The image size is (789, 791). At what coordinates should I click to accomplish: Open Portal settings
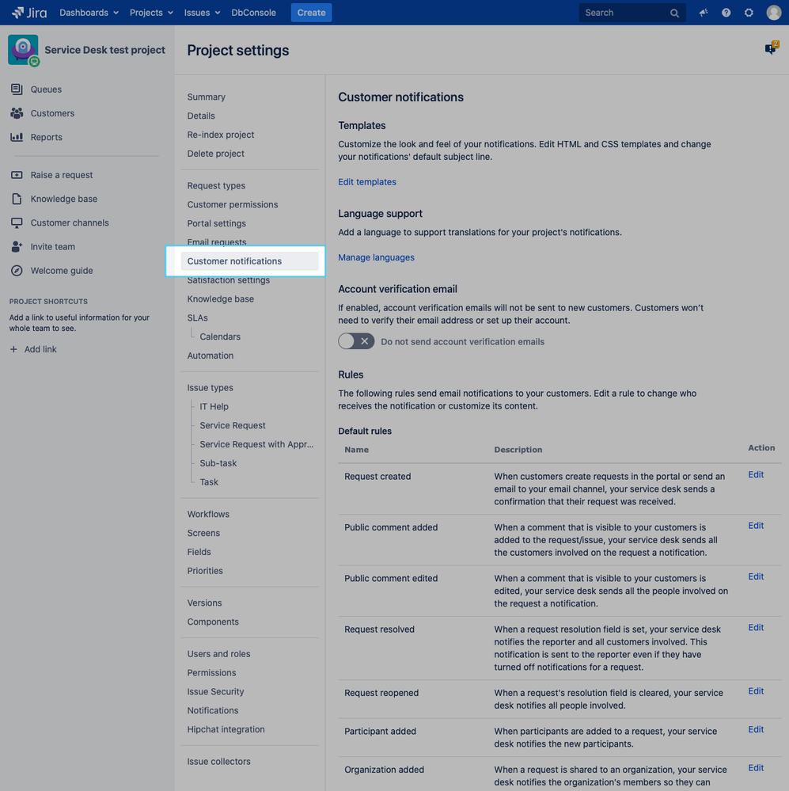[217, 223]
